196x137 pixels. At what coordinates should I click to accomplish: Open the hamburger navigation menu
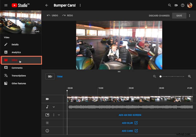click(x=6, y=5)
